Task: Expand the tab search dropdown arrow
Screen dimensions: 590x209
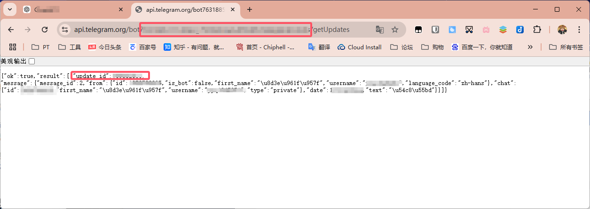Action: (10, 9)
